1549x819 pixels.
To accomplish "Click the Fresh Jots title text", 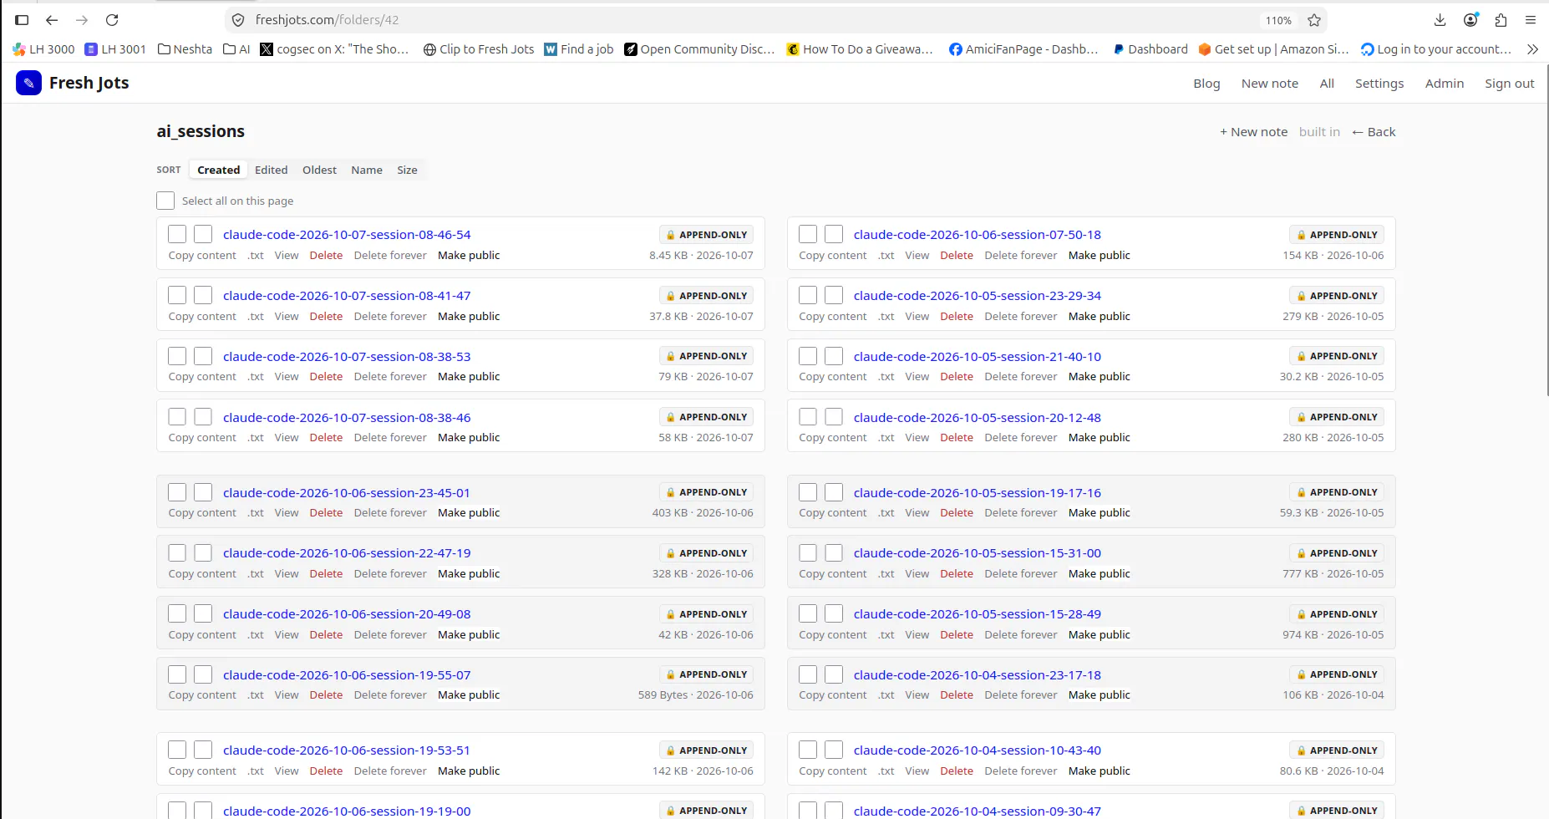I will [x=89, y=83].
